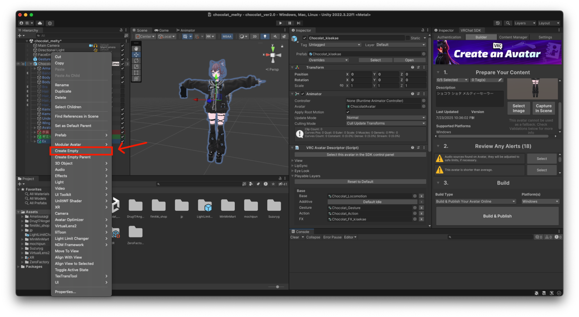Image resolution: width=579 pixels, height=317 pixels.
Task: Activate the Hand view tool
Action: coord(136,49)
